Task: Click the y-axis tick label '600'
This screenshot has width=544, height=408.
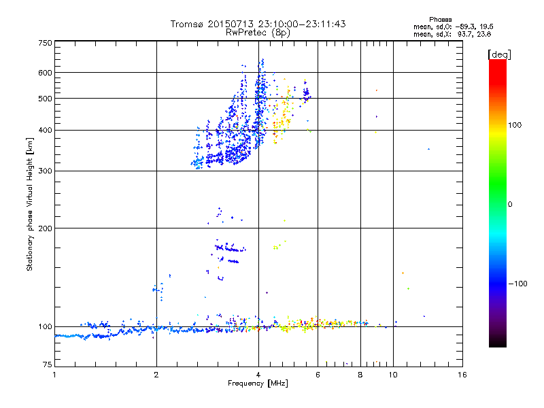Action: tap(45, 73)
